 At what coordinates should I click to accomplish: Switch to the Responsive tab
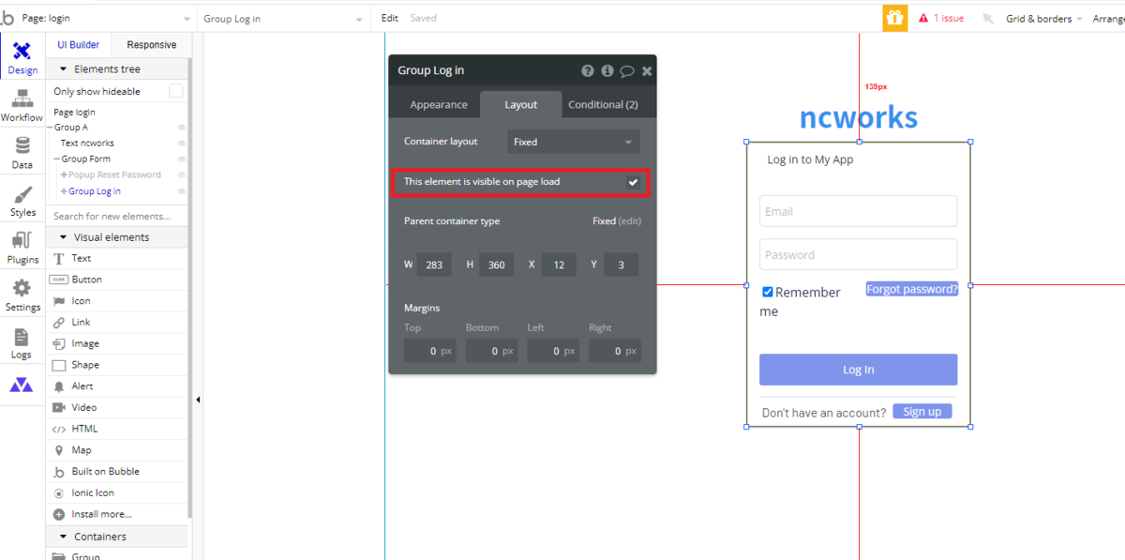click(151, 45)
